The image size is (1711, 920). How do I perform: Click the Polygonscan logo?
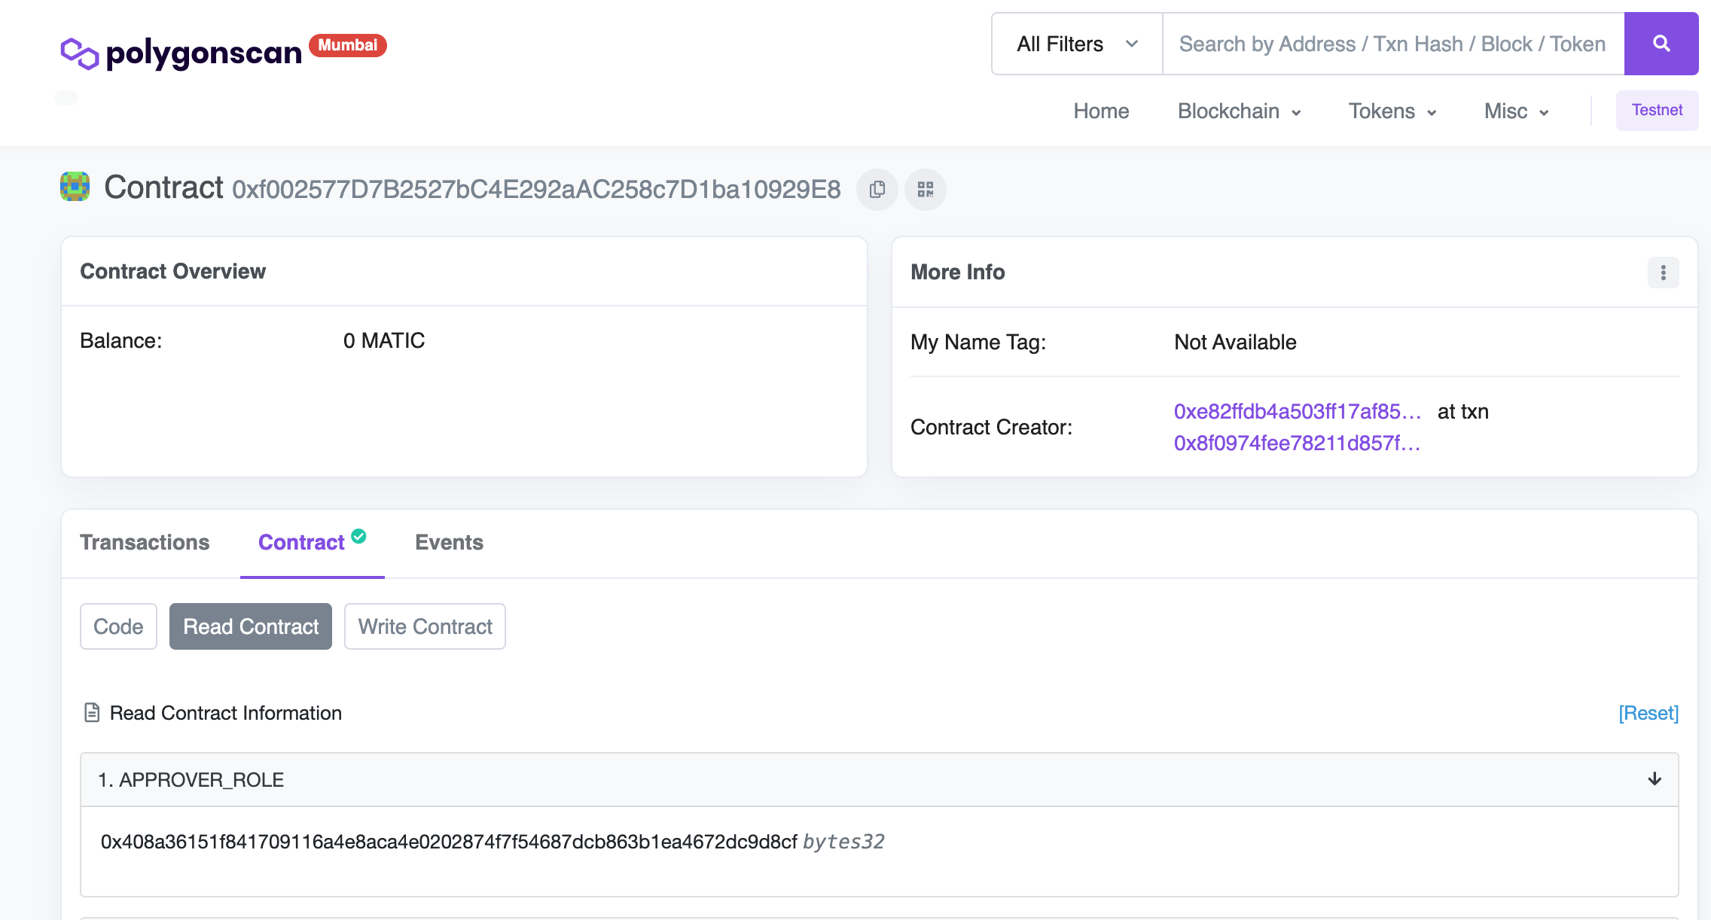(181, 53)
